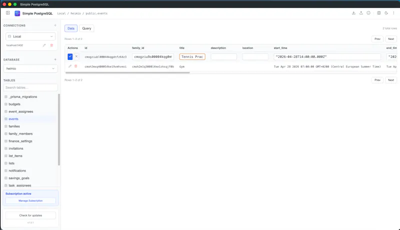Click the table icon beside savings_goals
The width and height of the screenshot is (400, 230).
(6, 178)
